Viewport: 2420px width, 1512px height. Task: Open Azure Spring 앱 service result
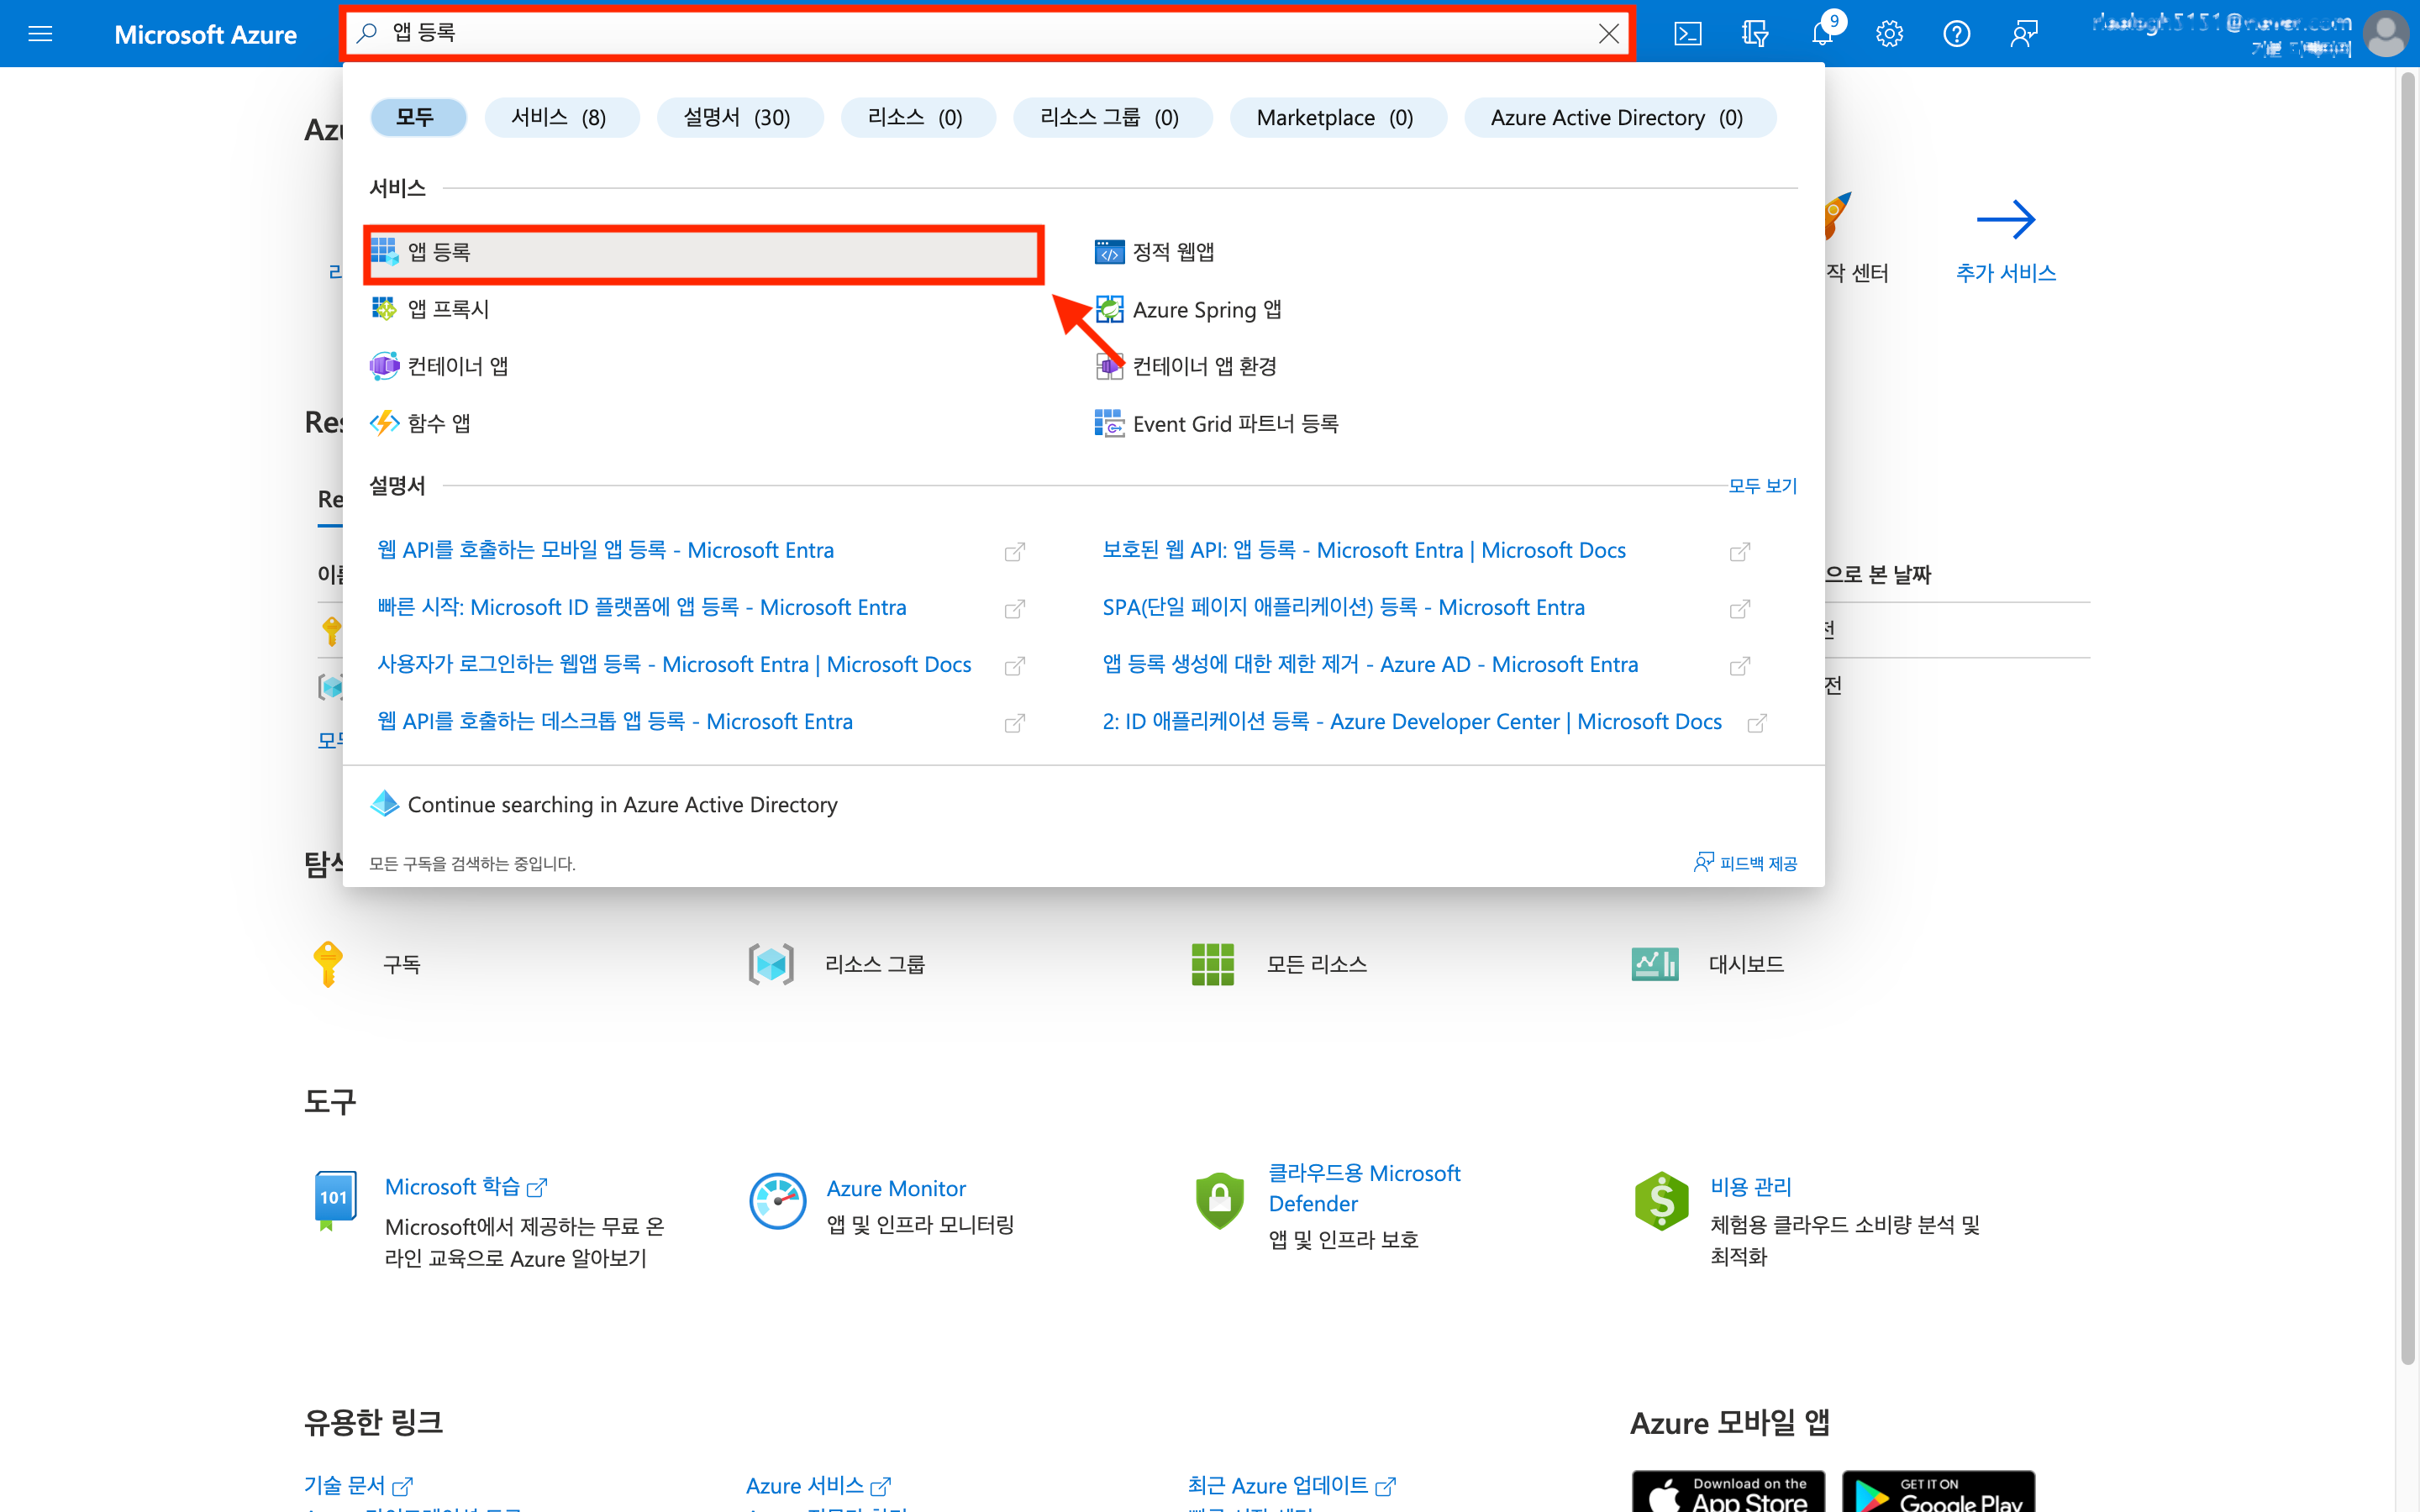click(1205, 310)
